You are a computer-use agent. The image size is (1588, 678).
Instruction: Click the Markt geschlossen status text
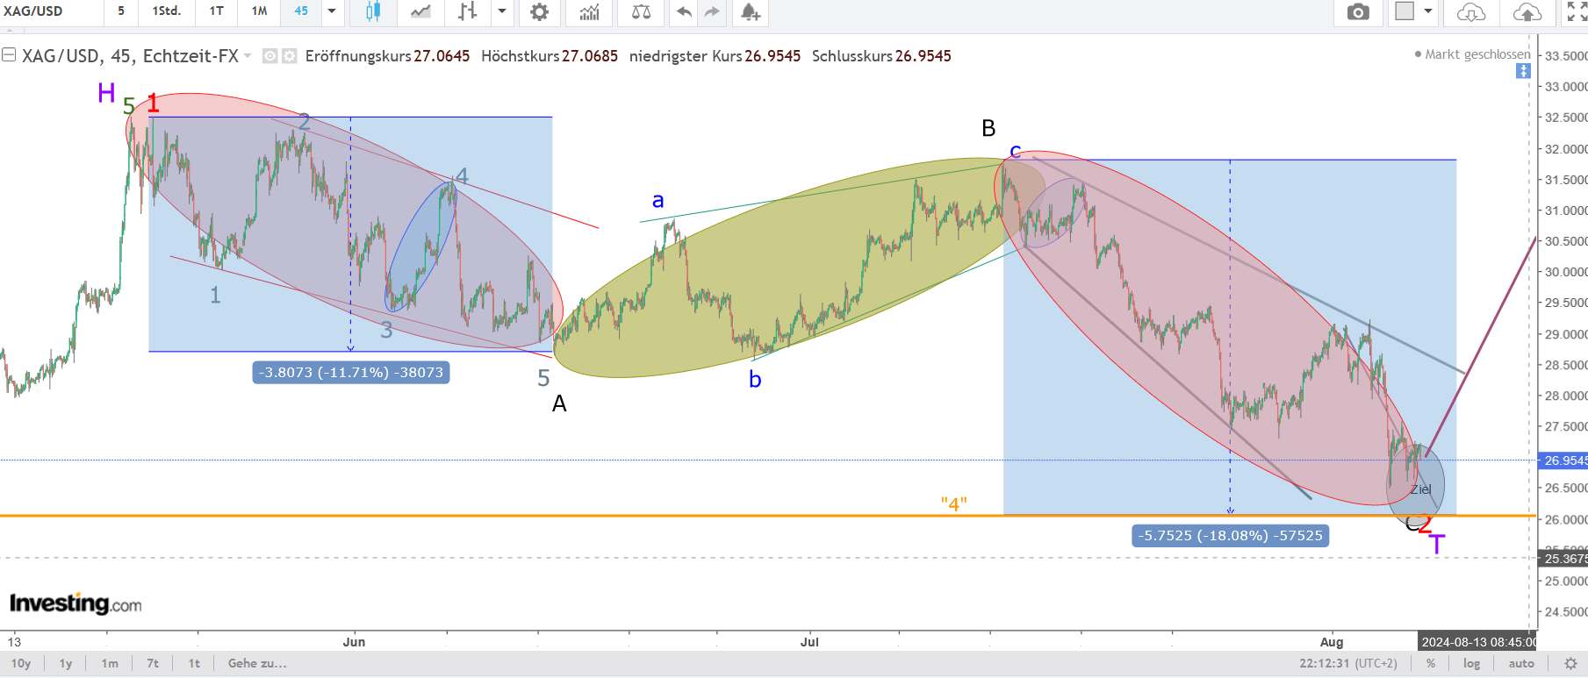click(1477, 54)
